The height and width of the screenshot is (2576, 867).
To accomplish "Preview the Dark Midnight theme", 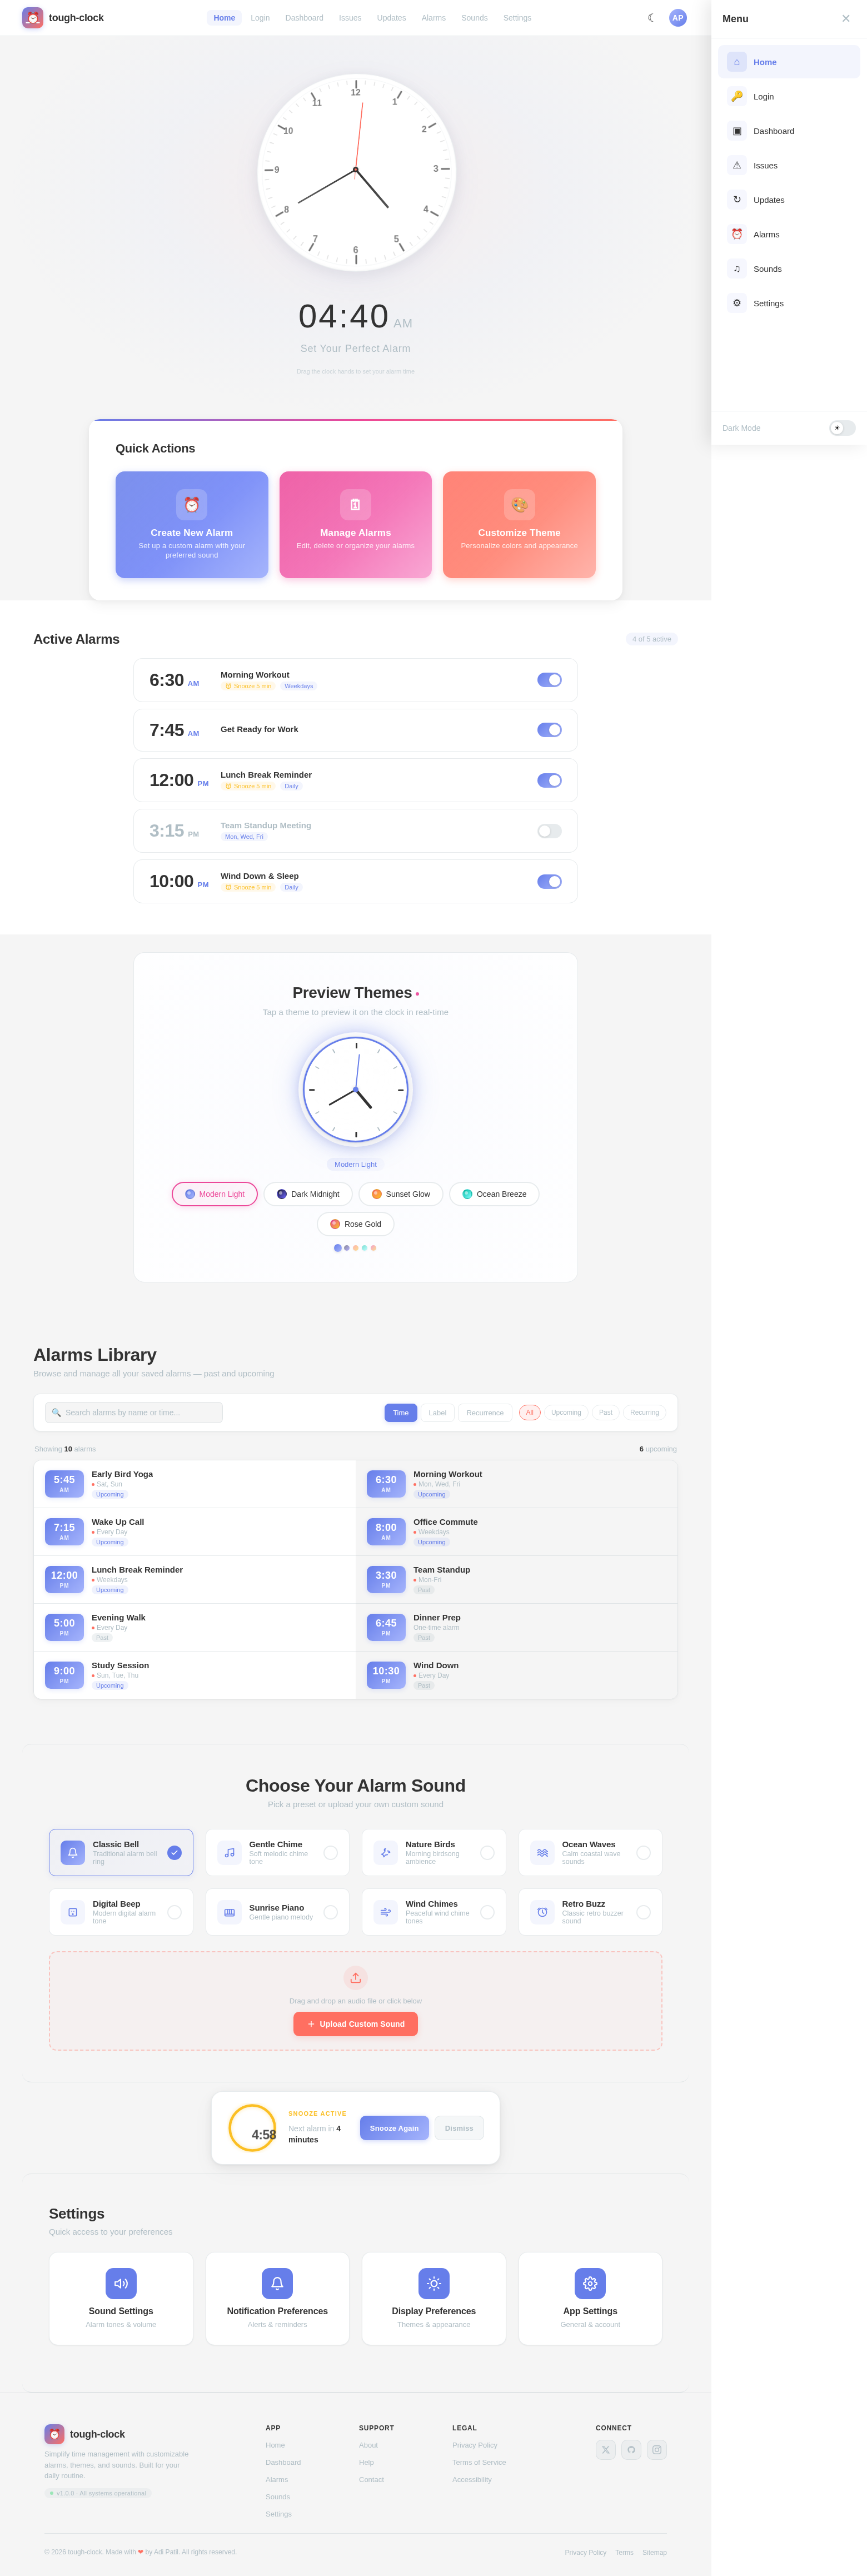I will pos(308,1194).
